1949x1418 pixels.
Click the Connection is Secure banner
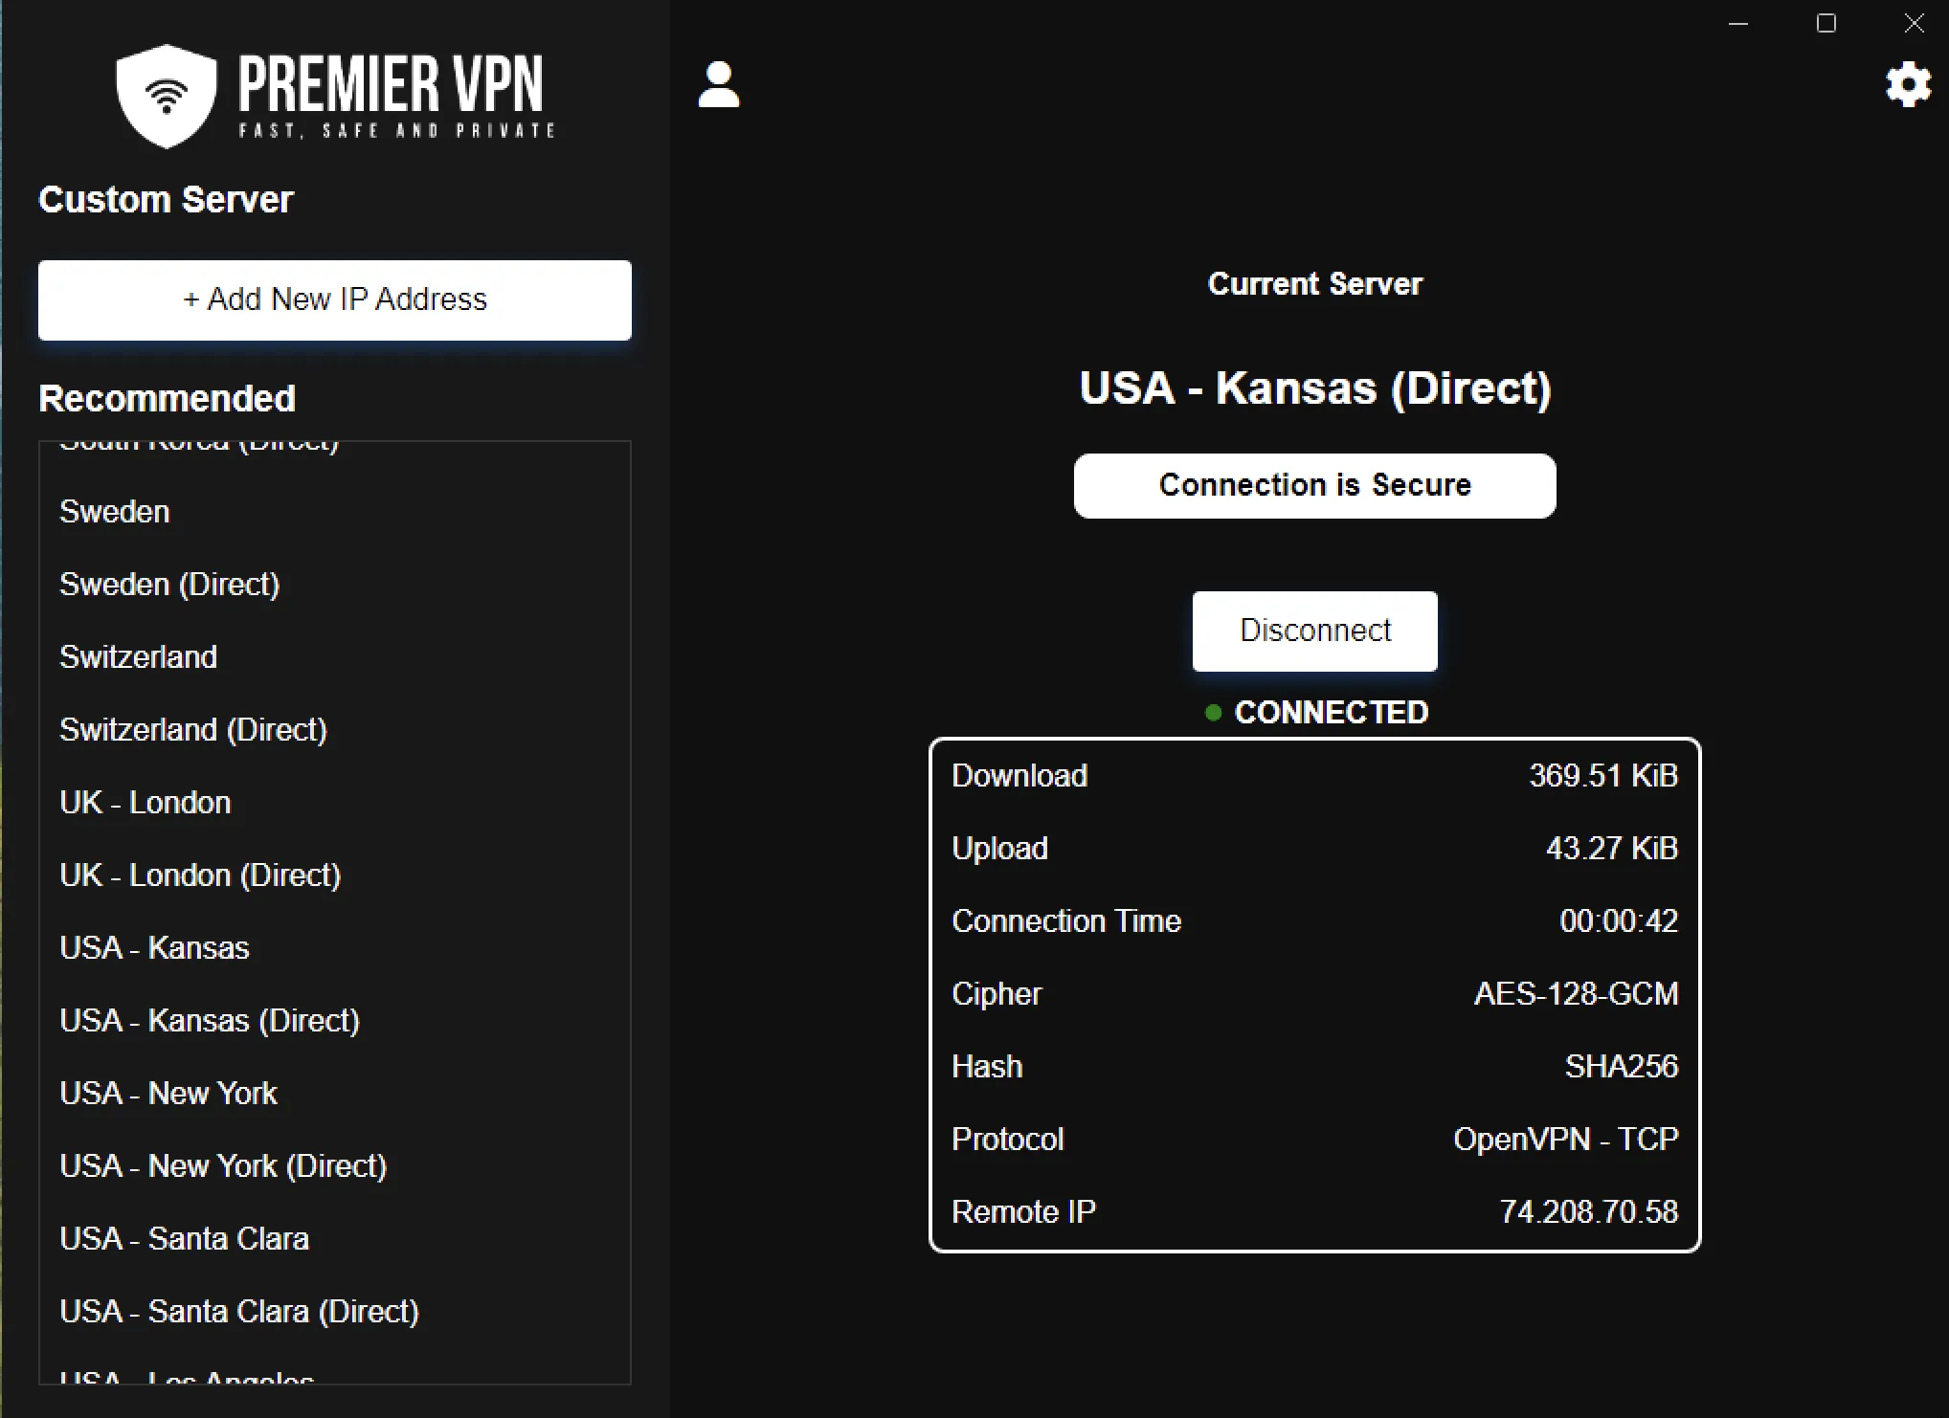tap(1314, 485)
